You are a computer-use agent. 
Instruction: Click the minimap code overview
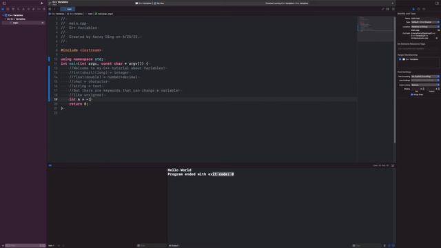375,29
